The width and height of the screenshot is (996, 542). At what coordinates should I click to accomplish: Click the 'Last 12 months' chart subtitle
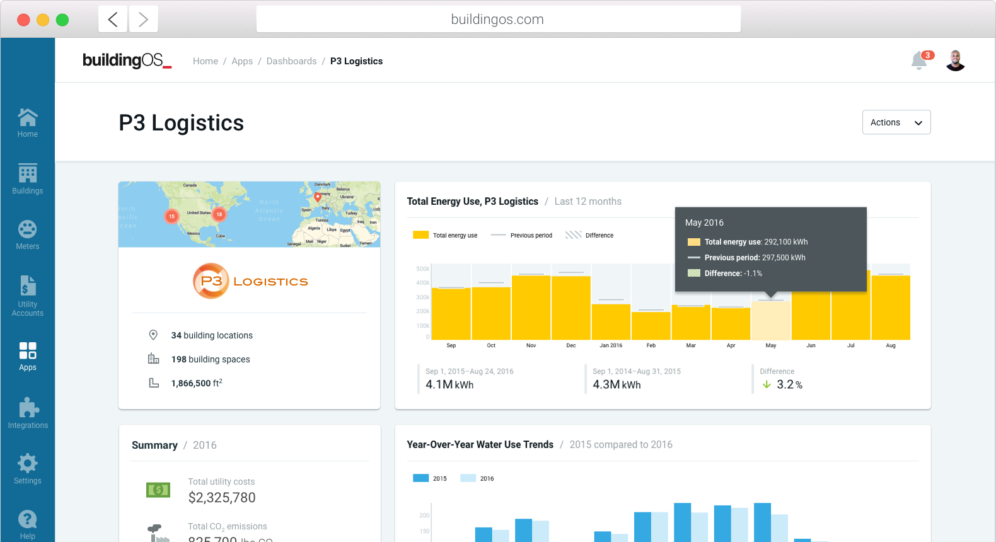coord(588,202)
